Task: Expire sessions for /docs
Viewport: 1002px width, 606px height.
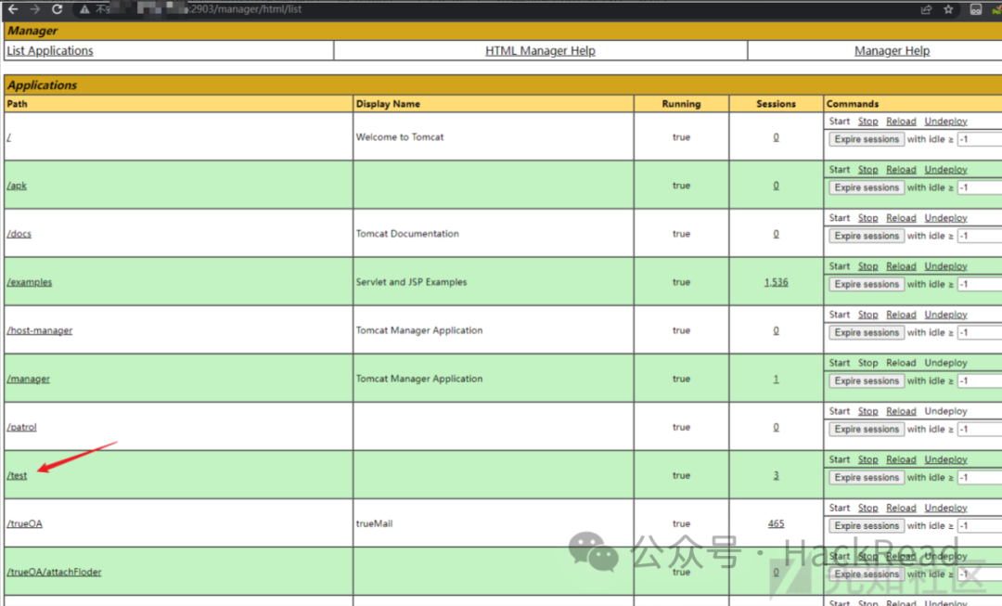Action: tap(867, 236)
